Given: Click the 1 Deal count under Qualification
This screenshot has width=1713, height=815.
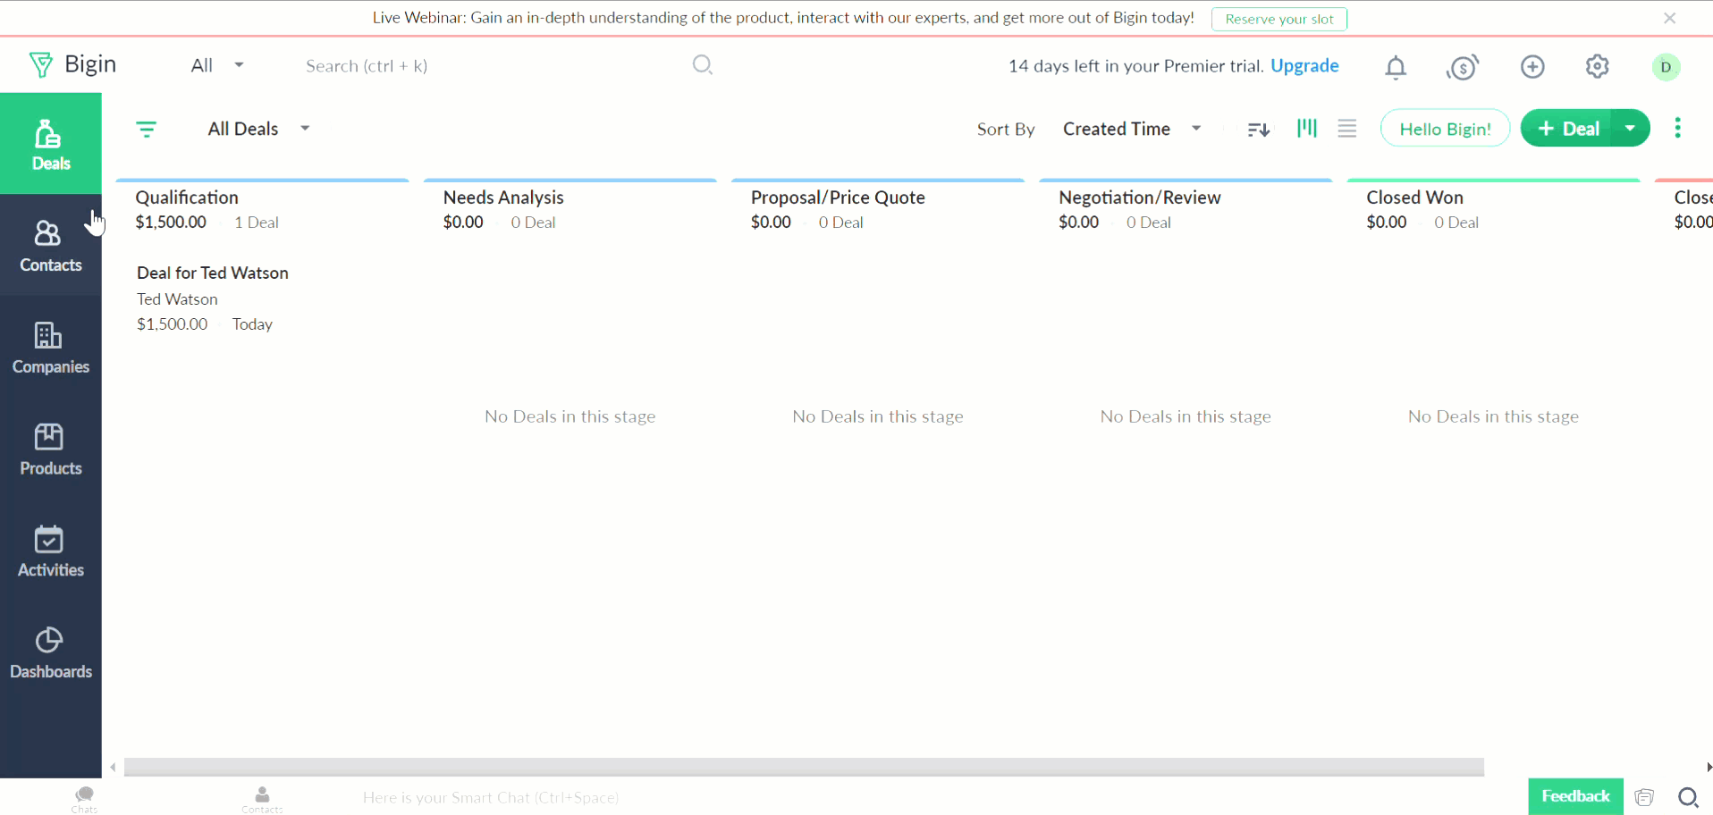Looking at the screenshot, I should [257, 223].
